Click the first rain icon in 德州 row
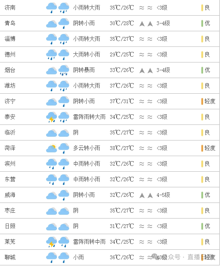 52,55
